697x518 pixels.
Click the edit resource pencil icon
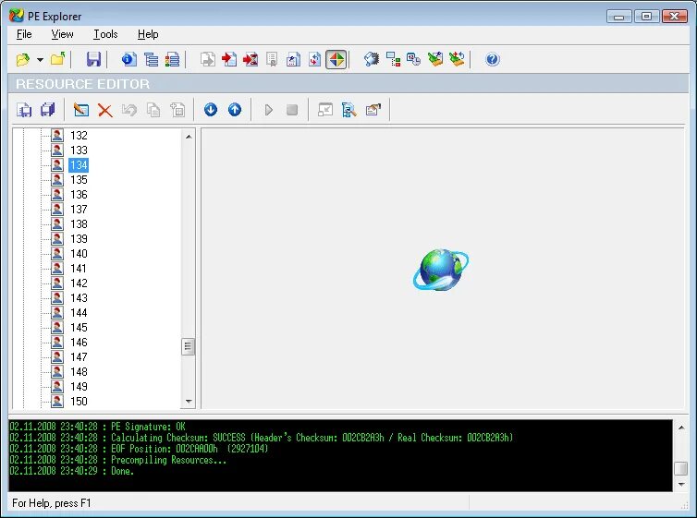coord(81,110)
